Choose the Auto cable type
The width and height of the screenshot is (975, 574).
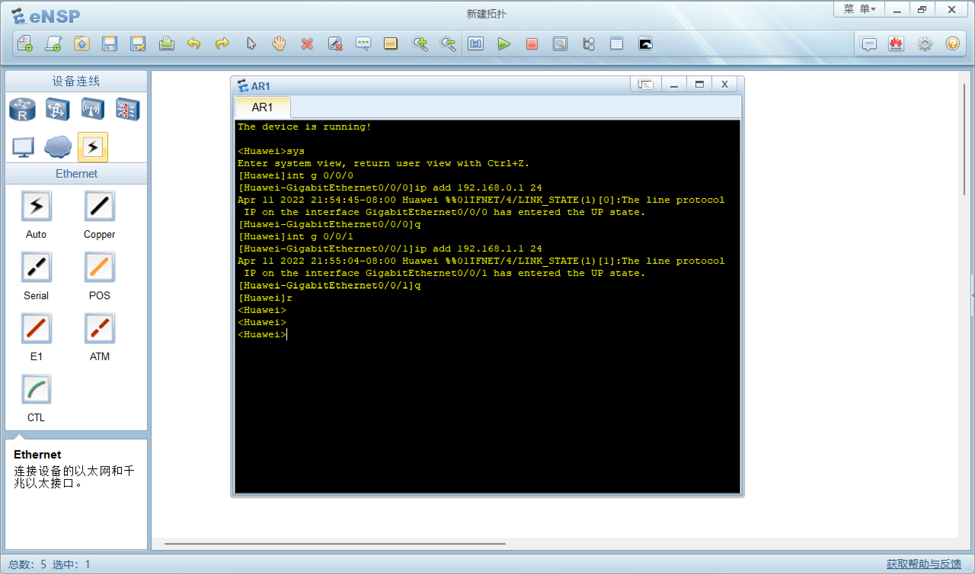coord(36,207)
